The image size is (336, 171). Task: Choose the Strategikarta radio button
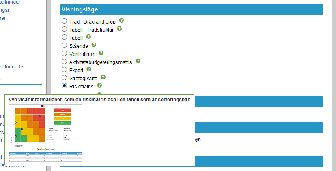pyautogui.click(x=64, y=77)
